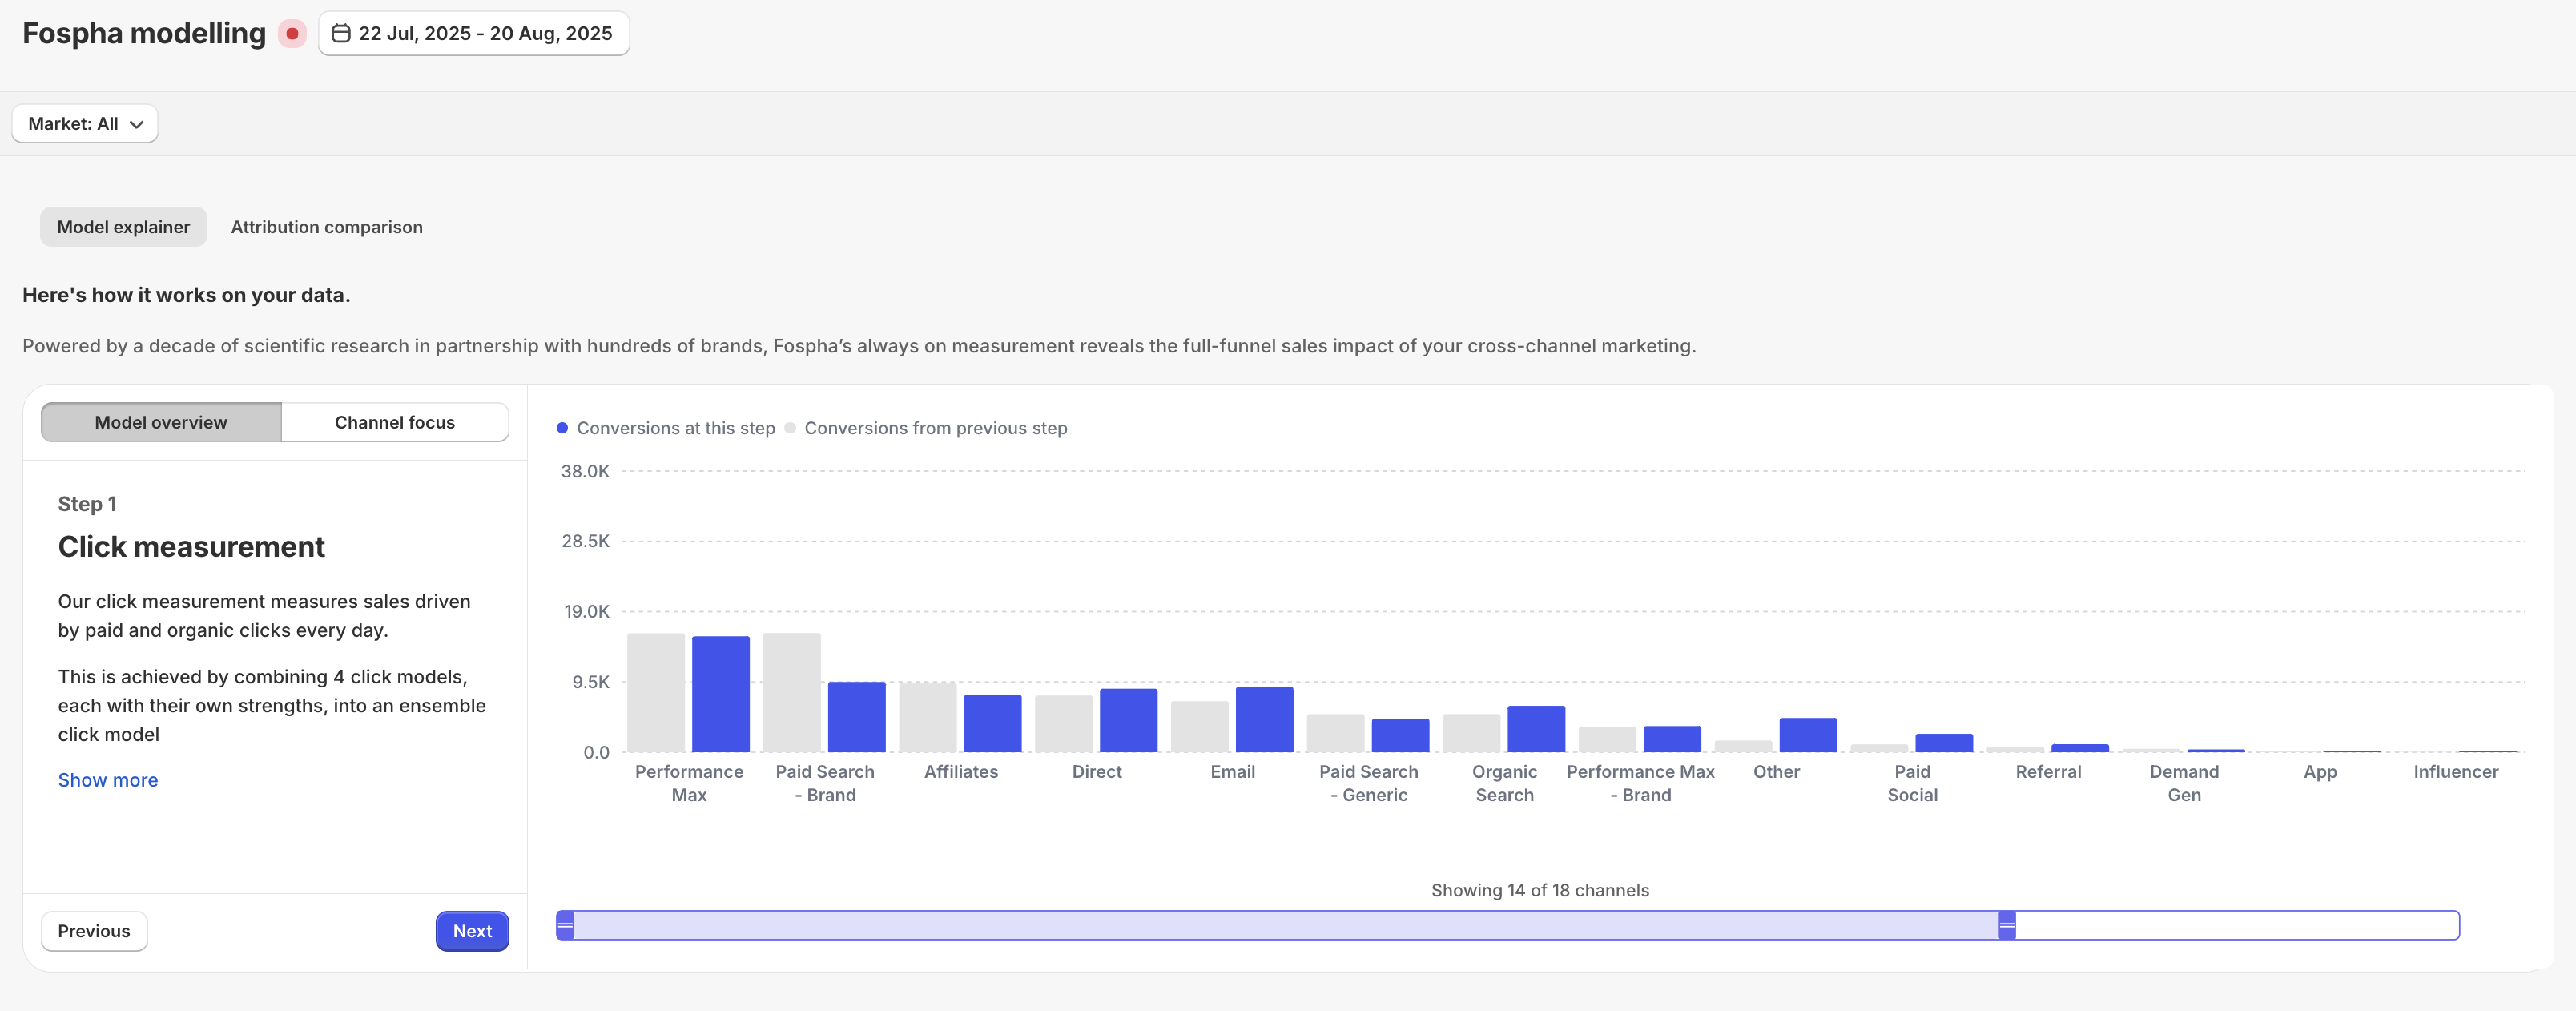
Task: Open the Market: All dropdown
Action: 84,124
